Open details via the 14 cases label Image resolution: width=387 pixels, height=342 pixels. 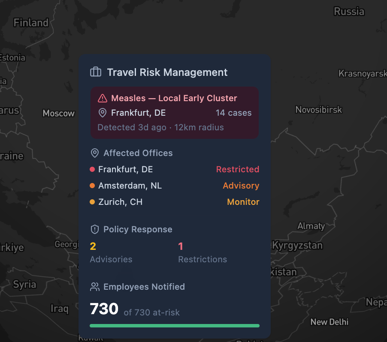pos(233,113)
